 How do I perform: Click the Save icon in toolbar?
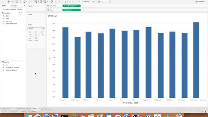click(17, 2)
